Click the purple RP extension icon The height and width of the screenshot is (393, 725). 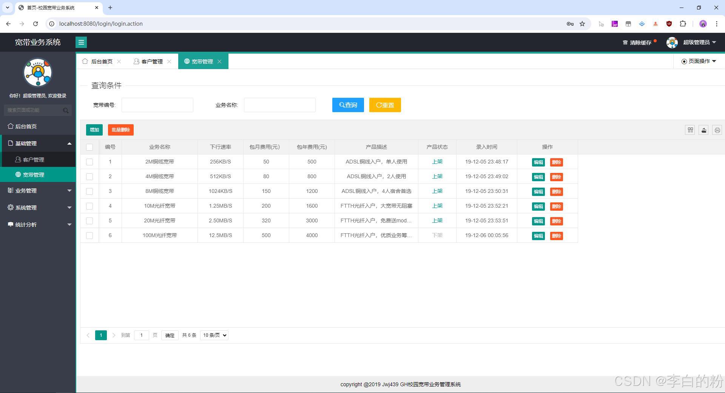[615, 24]
